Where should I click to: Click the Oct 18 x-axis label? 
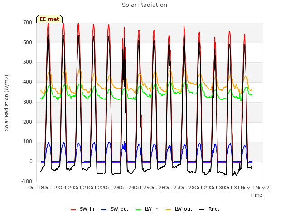tap(36, 188)
